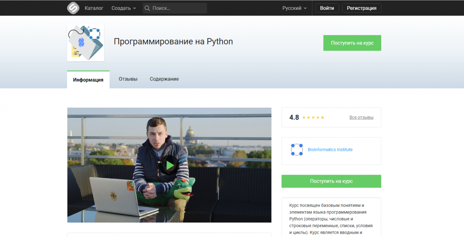Open the Русский language dropdown
This screenshot has height=237, width=464.
coord(295,8)
